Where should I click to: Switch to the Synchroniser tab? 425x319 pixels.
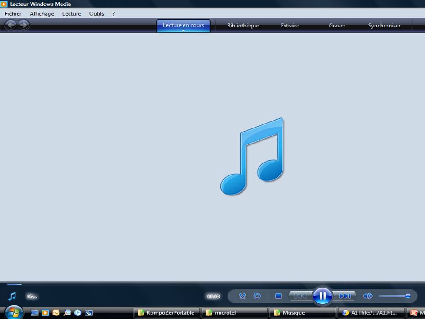pyautogui.click(x=384, y=26)
